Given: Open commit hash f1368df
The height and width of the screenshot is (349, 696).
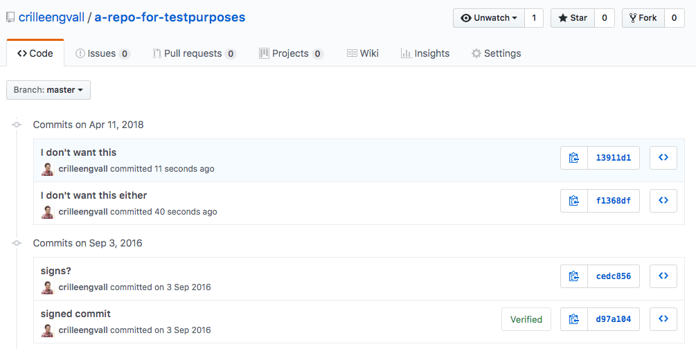Looking at the screenshot, I should pyautogui.click(x=614, y=201).
